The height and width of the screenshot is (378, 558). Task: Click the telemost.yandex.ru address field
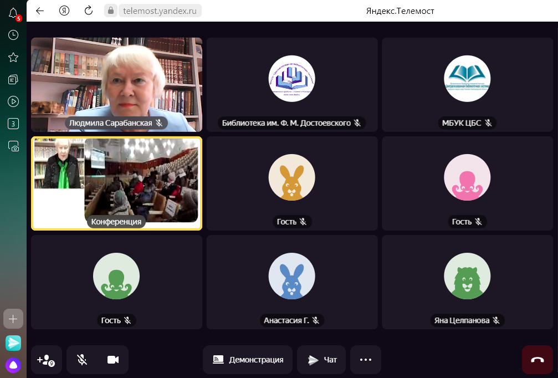pyautogui.click(x=160, y=11)
